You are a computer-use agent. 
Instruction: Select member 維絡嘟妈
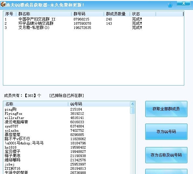(x=12, y=160)
